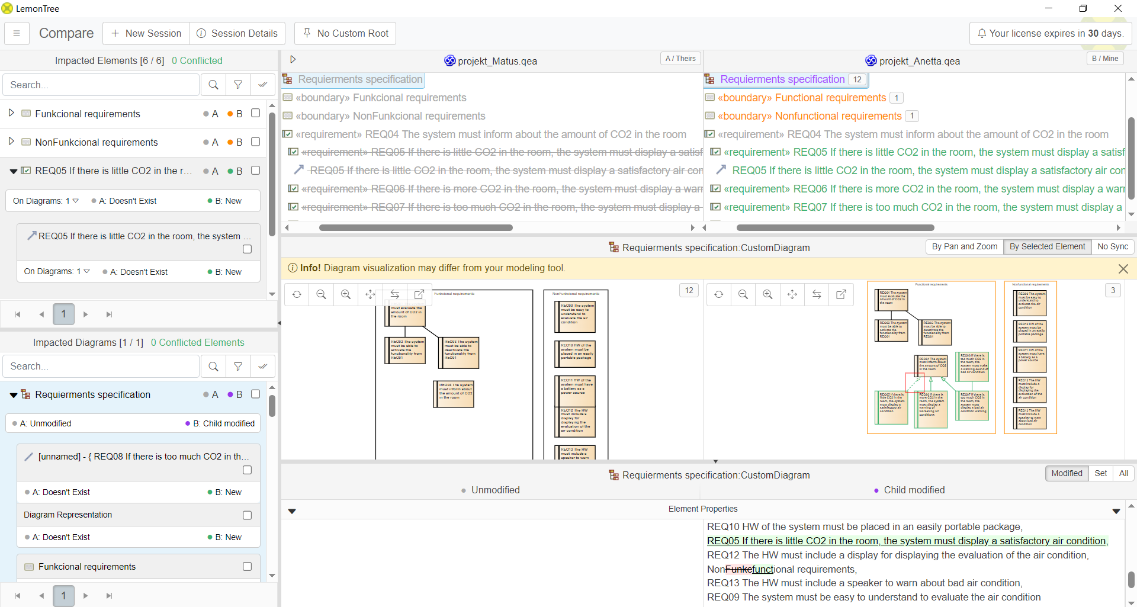Fit right diagram to view
Viewport: 1137px width, 607px height.
tap(792, 294)
